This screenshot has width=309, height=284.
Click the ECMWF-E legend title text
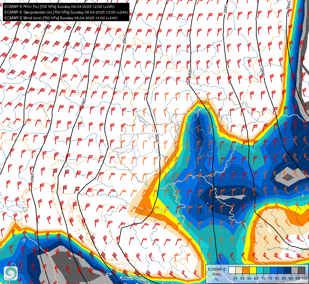(x=217, y=269)
